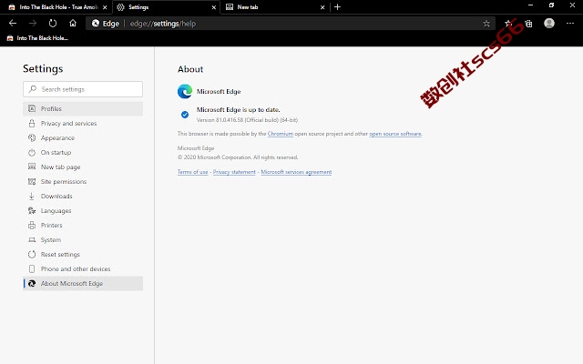583x364 pixels.
Task: Restore down the browser window
Action: [x=551, y=5]
